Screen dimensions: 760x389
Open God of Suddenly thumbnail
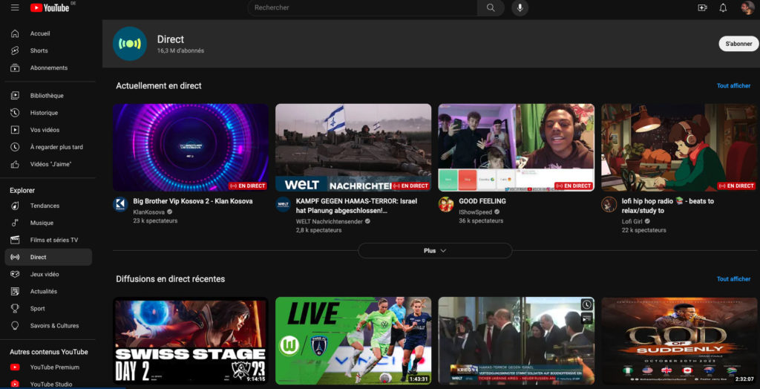click(679, 341)
